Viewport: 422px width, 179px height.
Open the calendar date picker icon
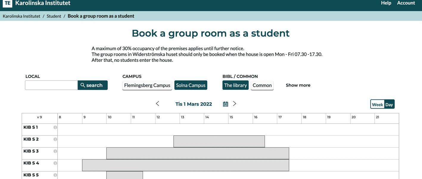pyautogui.click(x=225, y=104)
